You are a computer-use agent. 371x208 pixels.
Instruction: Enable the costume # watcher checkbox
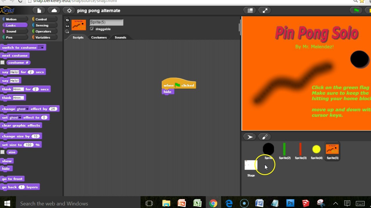3,62
